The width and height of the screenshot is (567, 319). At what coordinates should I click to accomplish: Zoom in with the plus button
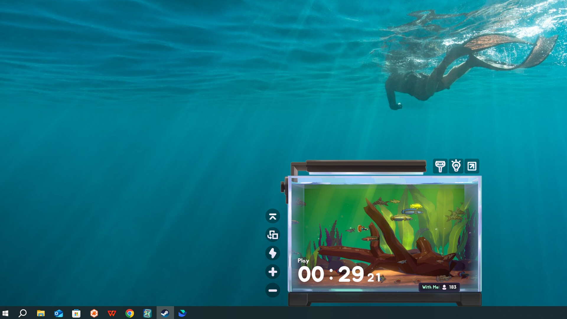pyautogui.click(x=273, y=272)
